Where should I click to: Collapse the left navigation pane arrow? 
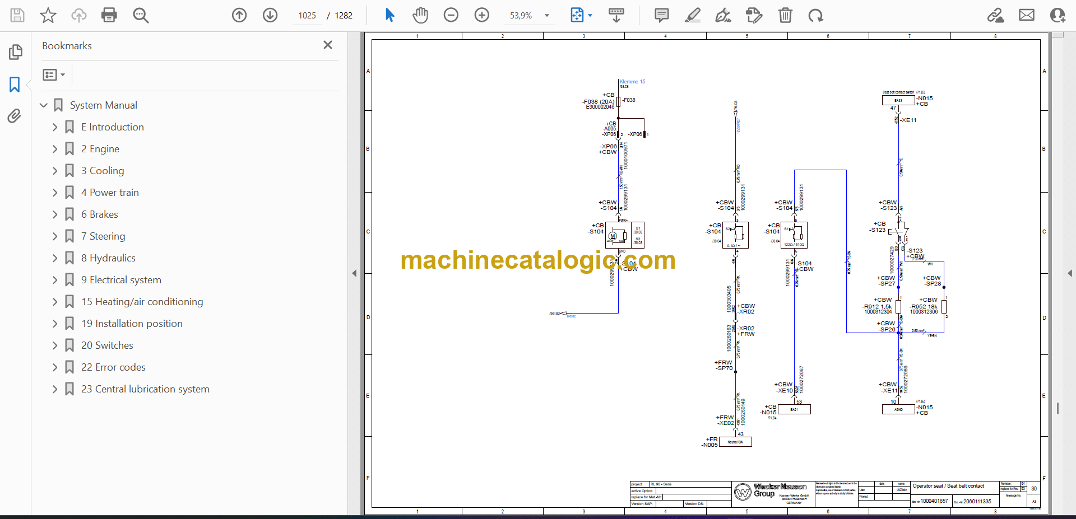click(354, 273)
